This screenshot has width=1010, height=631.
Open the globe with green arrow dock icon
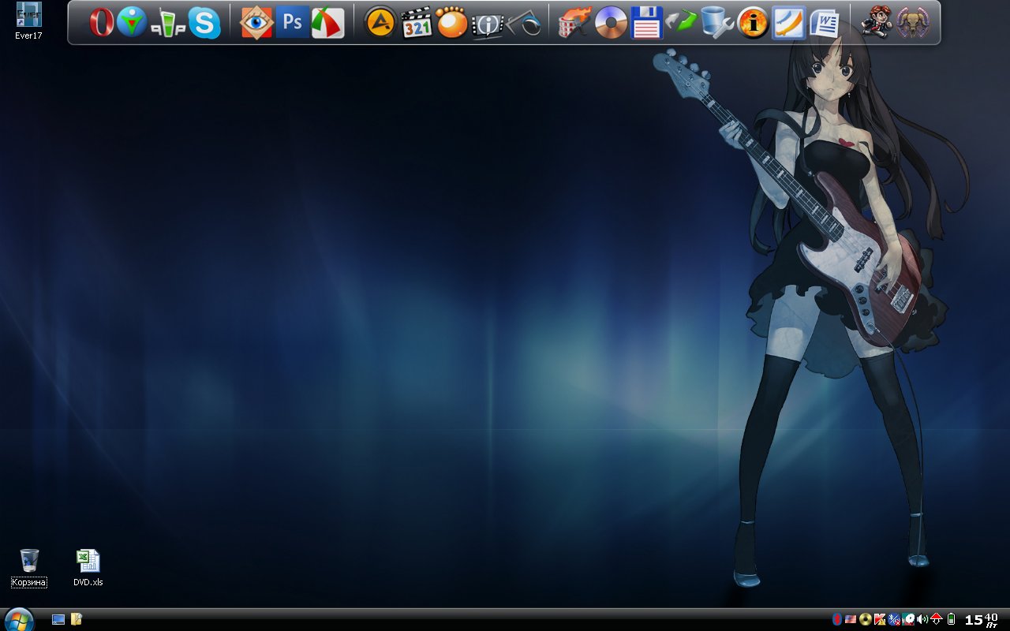(132, 22)
